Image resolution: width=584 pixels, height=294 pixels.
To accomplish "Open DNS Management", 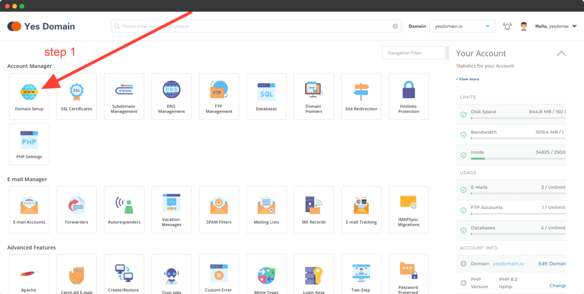I will (x=171, y=96).
